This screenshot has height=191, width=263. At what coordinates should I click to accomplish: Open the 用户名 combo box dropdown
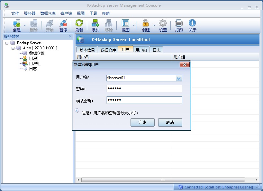pos(179,78)
